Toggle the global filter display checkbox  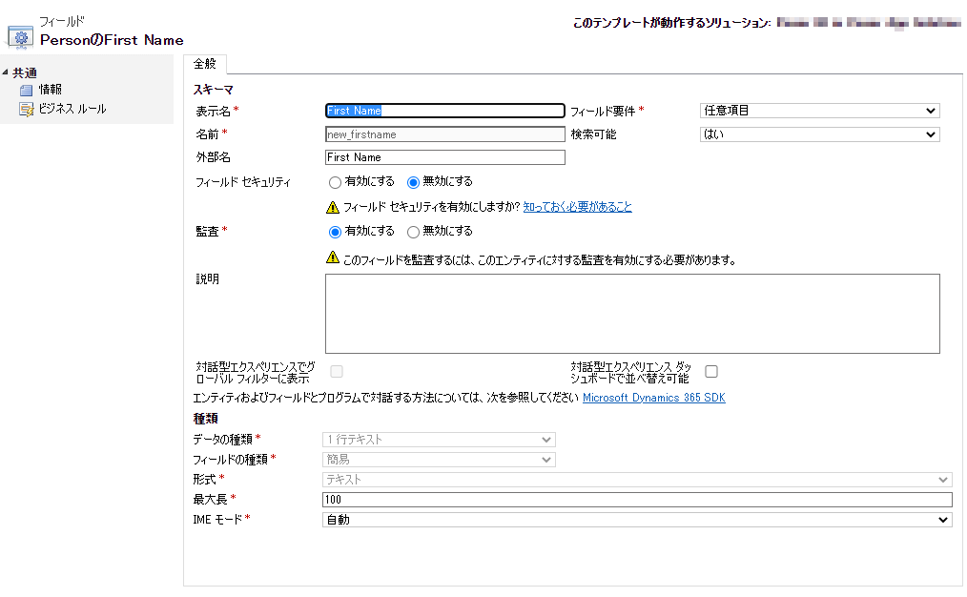click(337, 371)
